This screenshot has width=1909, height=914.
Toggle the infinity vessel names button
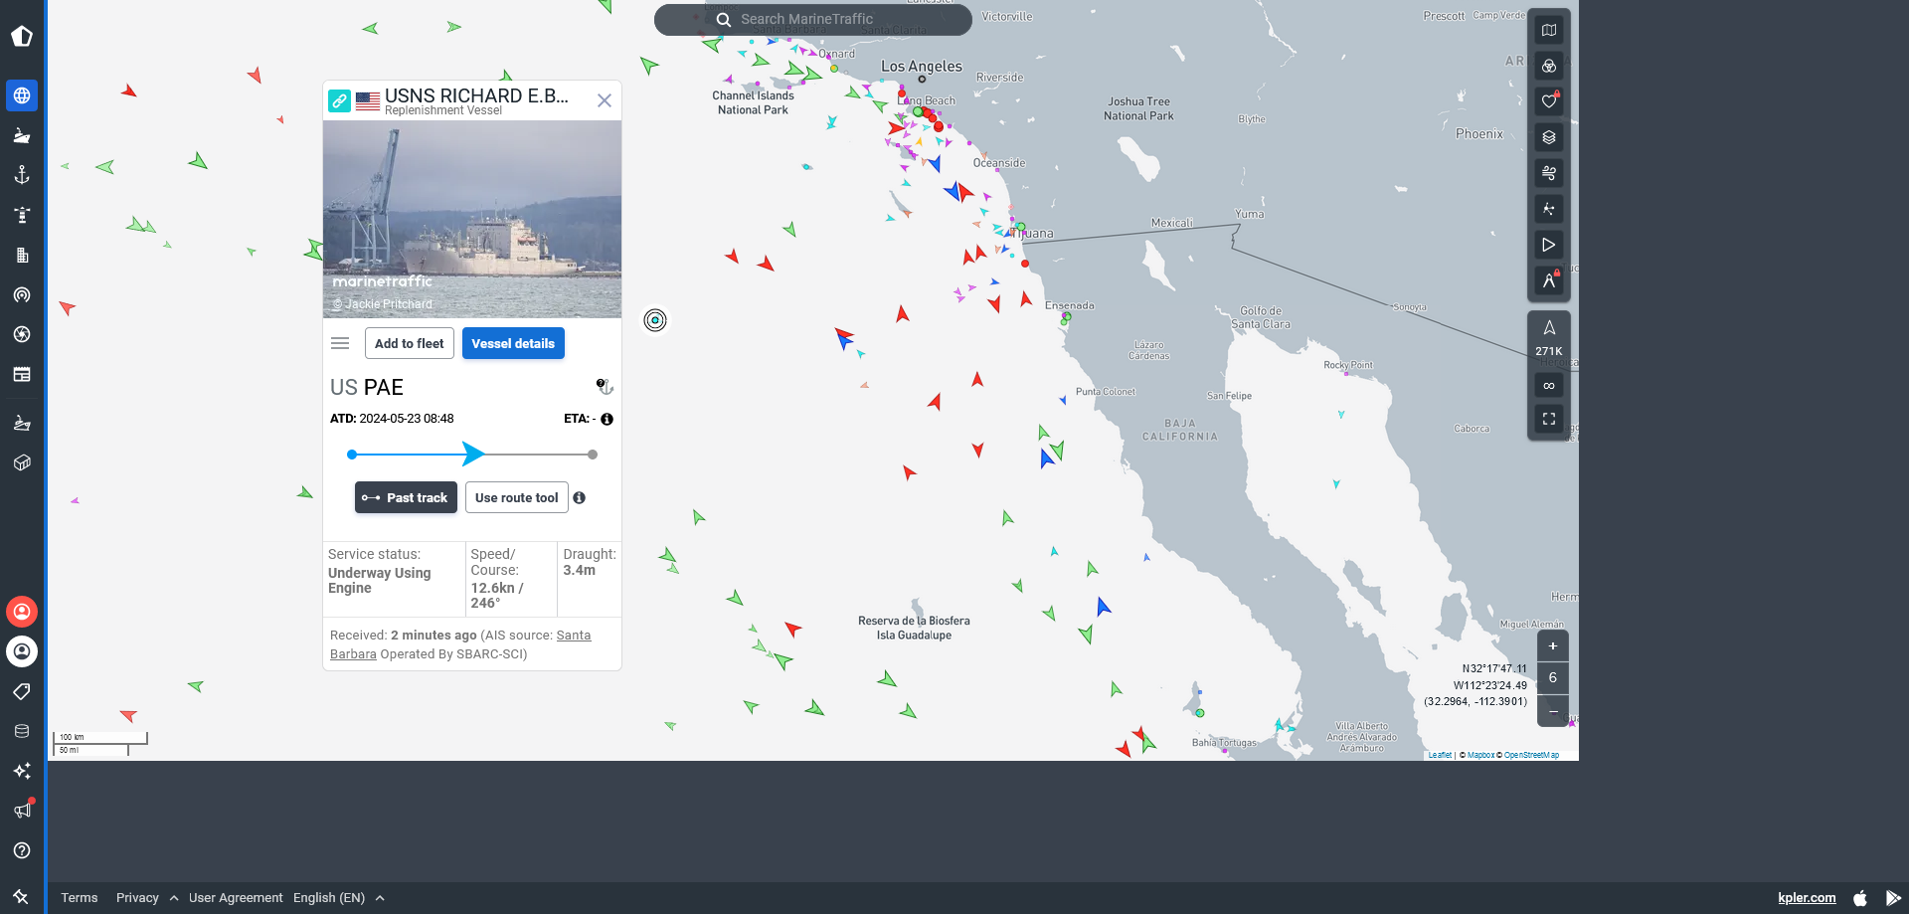point(1549,386)
